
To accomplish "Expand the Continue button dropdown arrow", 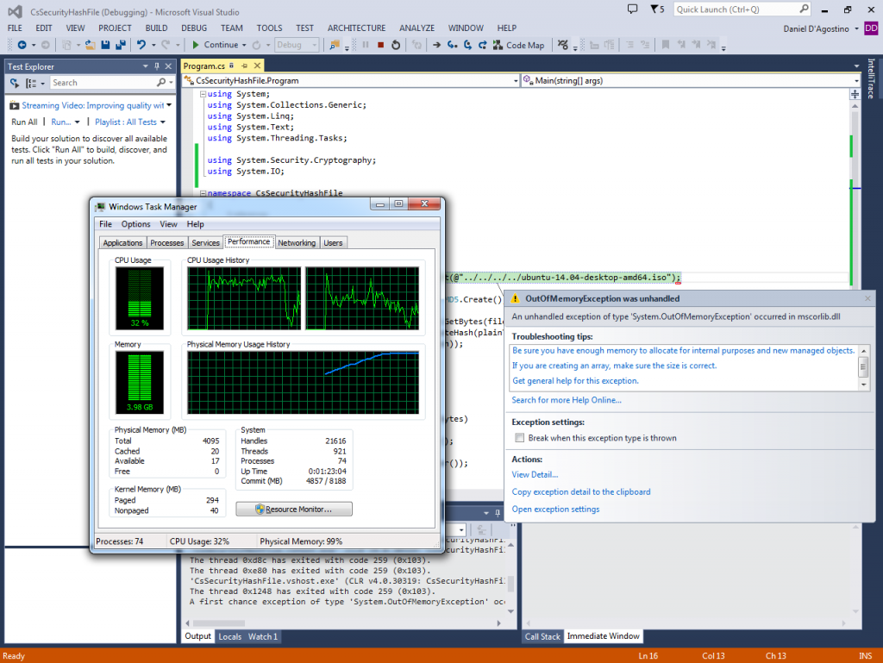I will 245,44.
